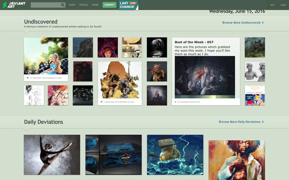Click 'A devious collection of undiscovered artists' subtitle
Image resolution: width=289 pixels, height=180 pixels.
pos(63,27)
